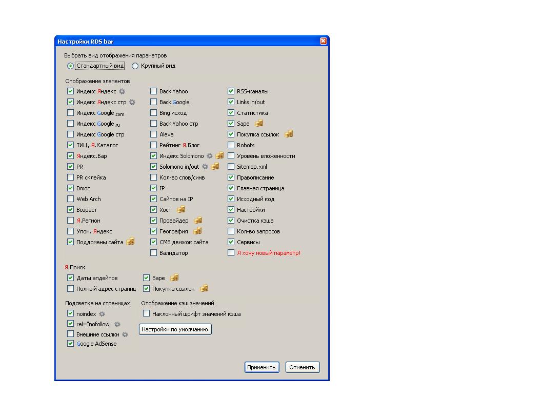This screenshot has width=543, height=397.
Task: Enable Я.Регион checkbox
Action: tap(70, 221)
